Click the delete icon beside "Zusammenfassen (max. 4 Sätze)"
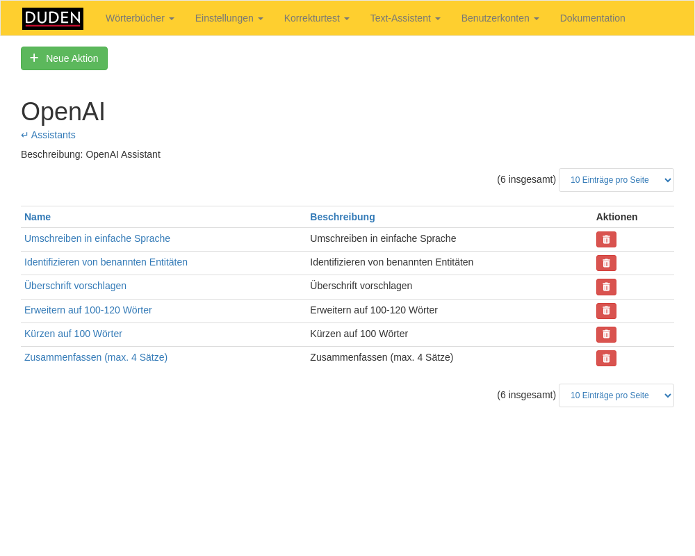The width and height of the screenshot is (695, 556). pos(605,358)
